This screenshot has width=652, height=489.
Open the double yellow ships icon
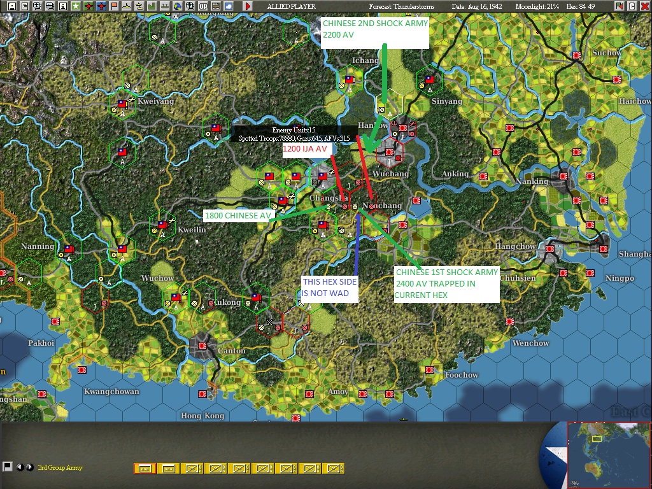click(x=139, y=6)
